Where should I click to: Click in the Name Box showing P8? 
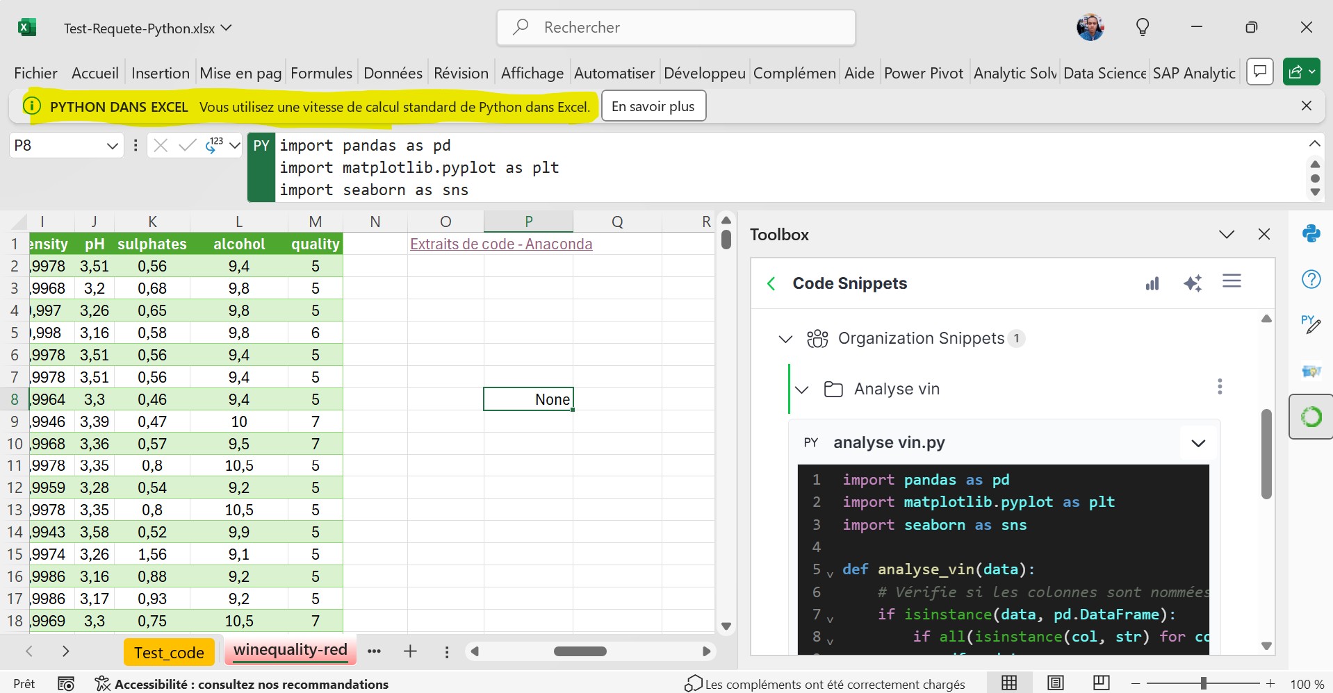(57, 145)
